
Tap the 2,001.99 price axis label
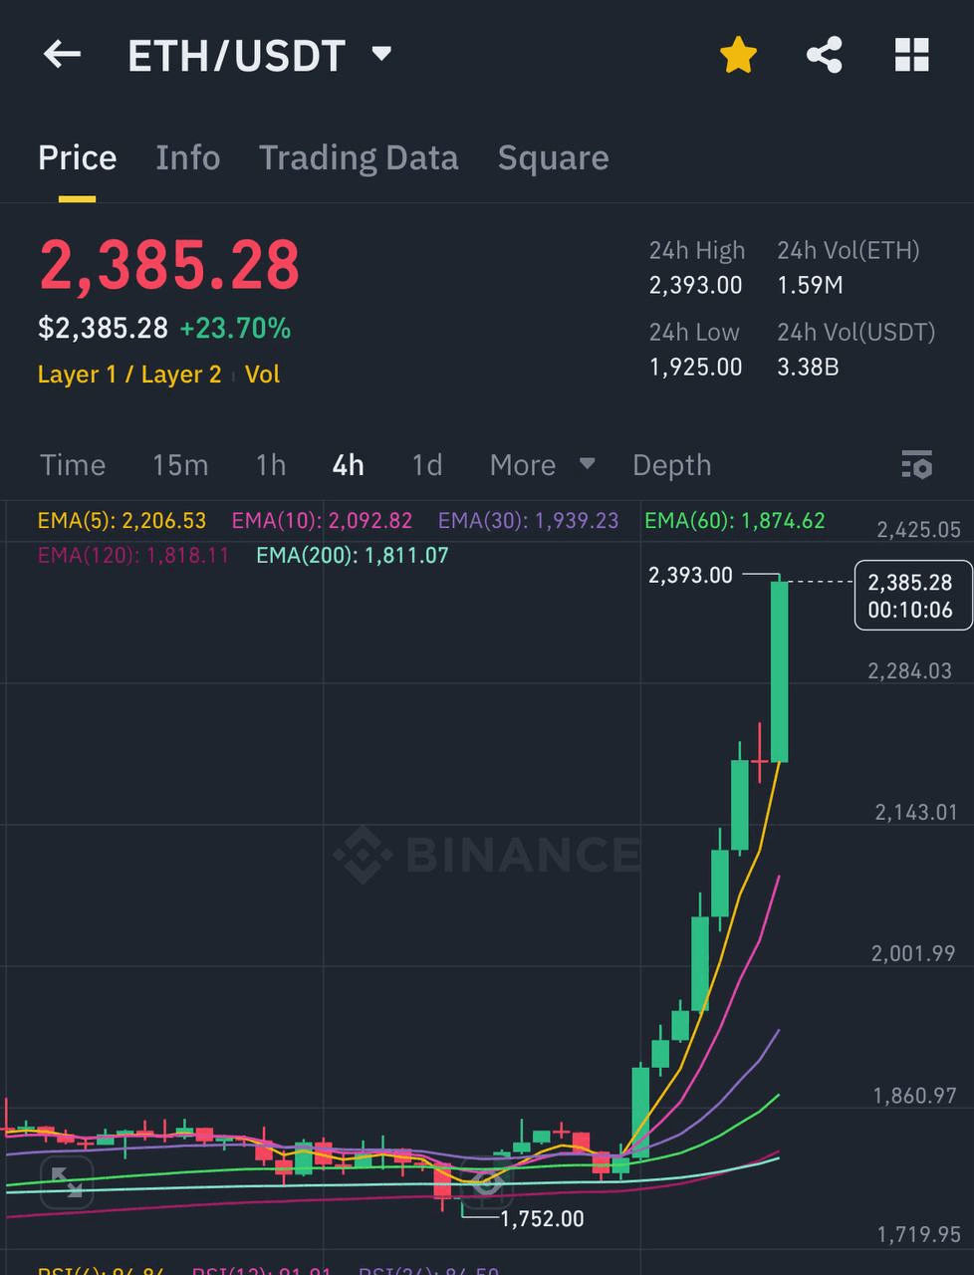click(x=913, y=954)
